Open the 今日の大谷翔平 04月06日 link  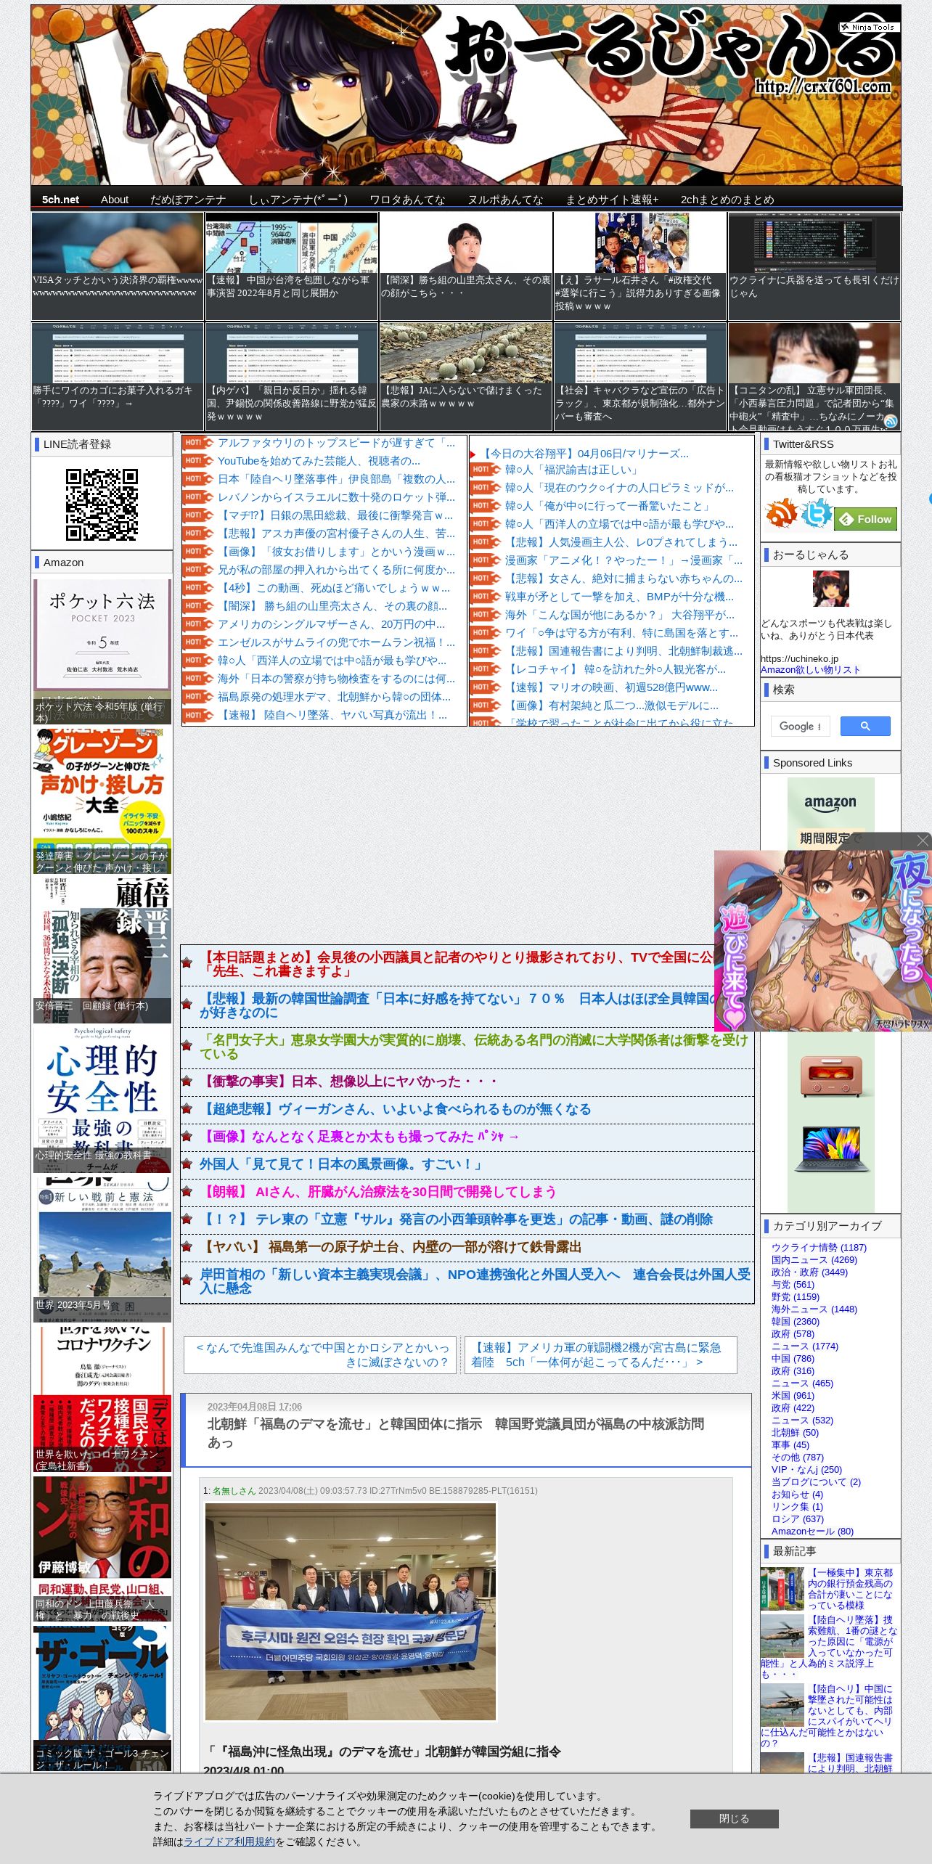pyautogui.click(x=585, y=454)
